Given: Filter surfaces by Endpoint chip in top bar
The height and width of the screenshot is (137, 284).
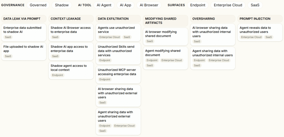Looking at the screenshot, I should [198, 5].
